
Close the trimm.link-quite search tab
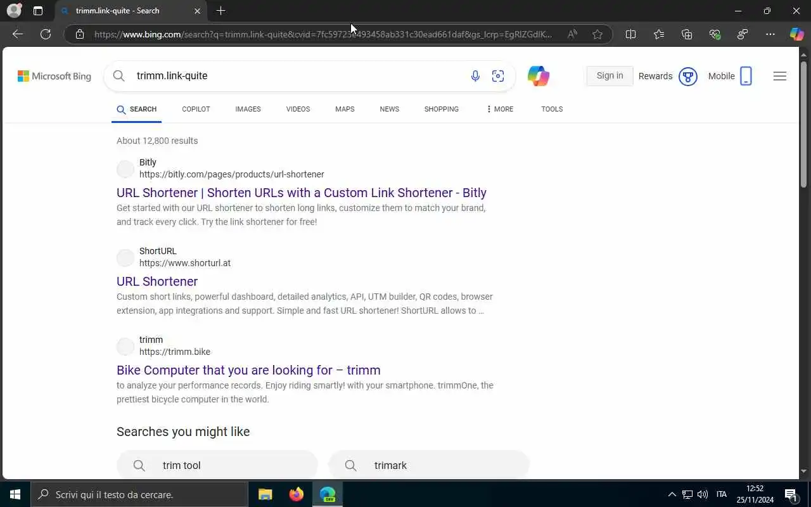pos(197,11)
